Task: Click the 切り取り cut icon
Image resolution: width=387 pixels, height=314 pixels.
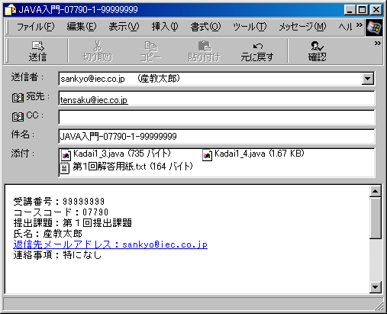Action: 98,51
